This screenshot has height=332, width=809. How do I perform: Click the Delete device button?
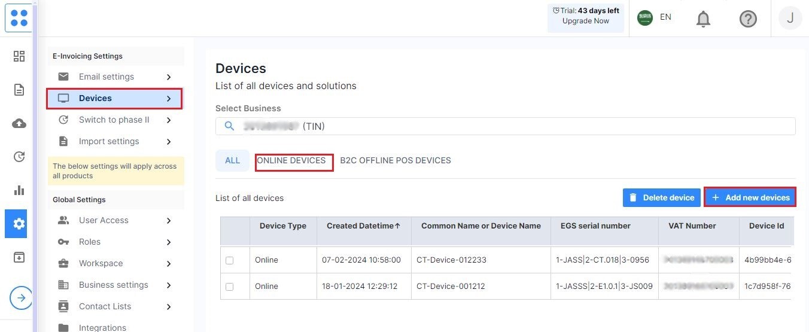[x=661, y=197]
